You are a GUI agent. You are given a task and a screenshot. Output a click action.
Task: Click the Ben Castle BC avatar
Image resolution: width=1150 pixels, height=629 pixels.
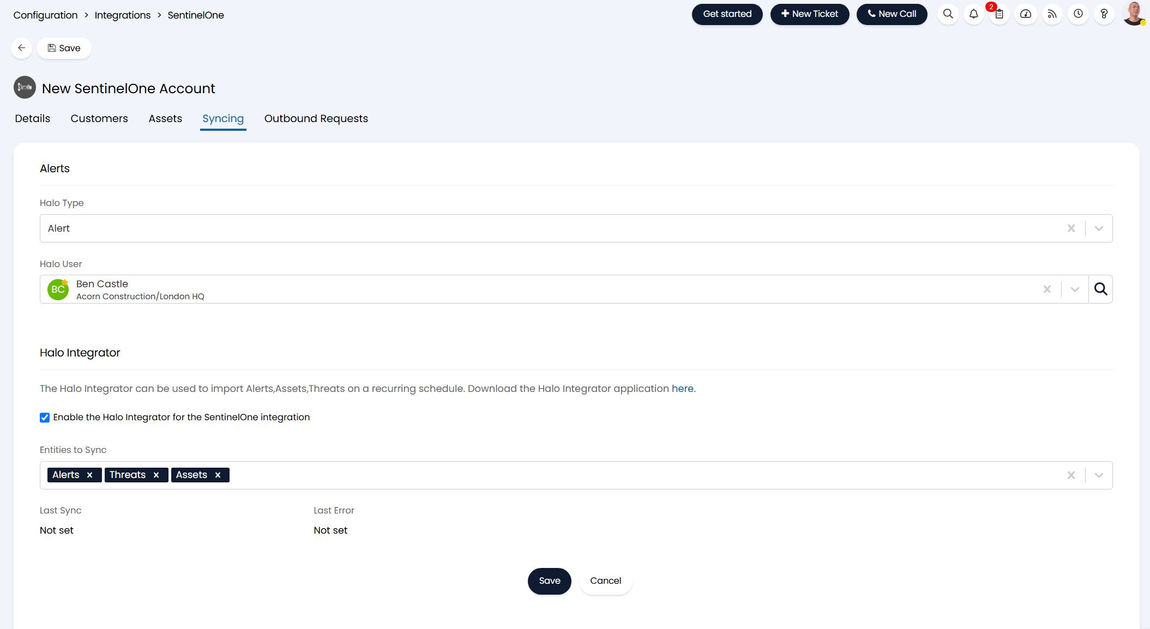tap(58, 289)
